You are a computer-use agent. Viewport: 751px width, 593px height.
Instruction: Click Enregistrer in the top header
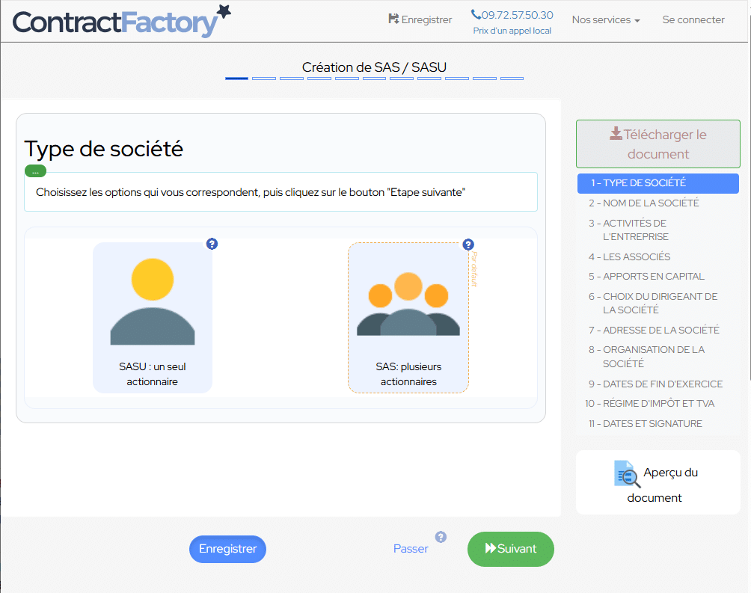420,20
